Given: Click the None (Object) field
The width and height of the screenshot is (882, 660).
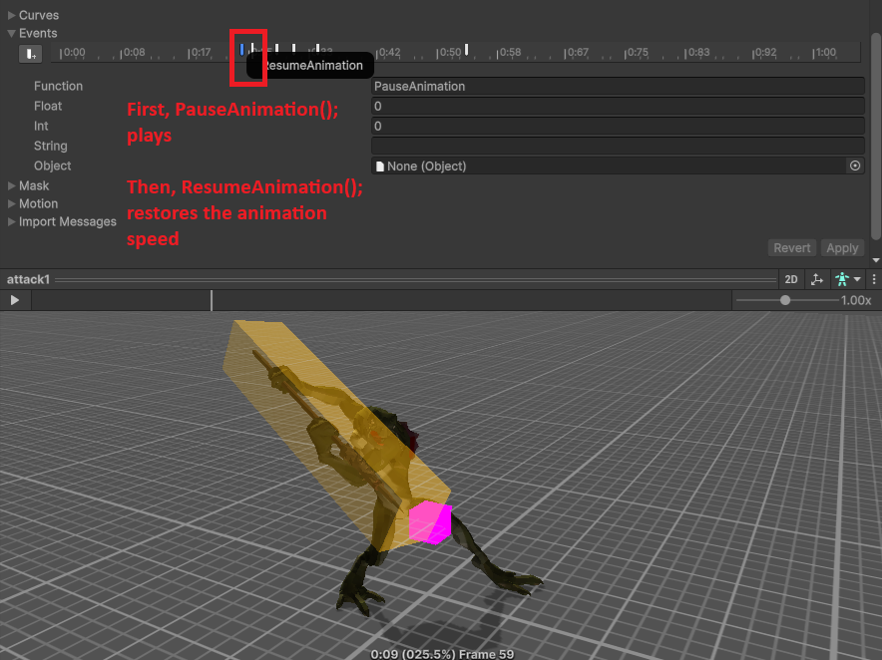Looking at the screenshot, I should click(x=607, y=166).
